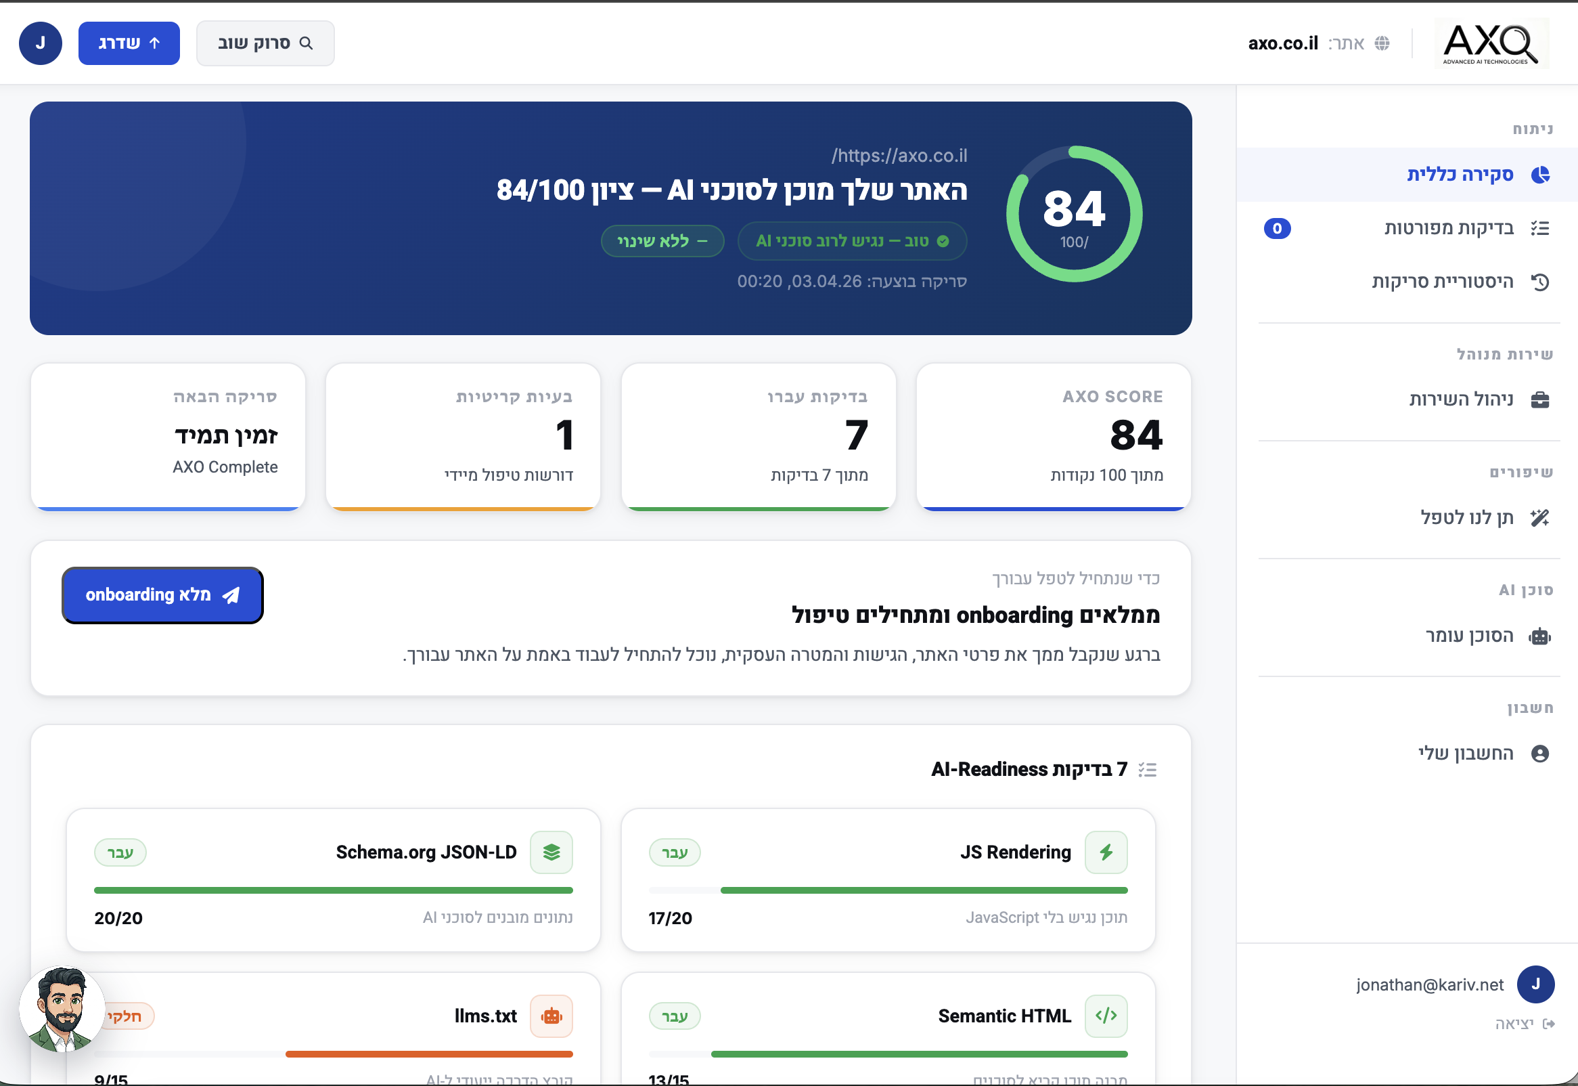Image resolution: width=1578 pixels, height=1086 pixels.
Task: Open בדיקות מפורטות detailed checks menu item
Action: [1448, 228]
